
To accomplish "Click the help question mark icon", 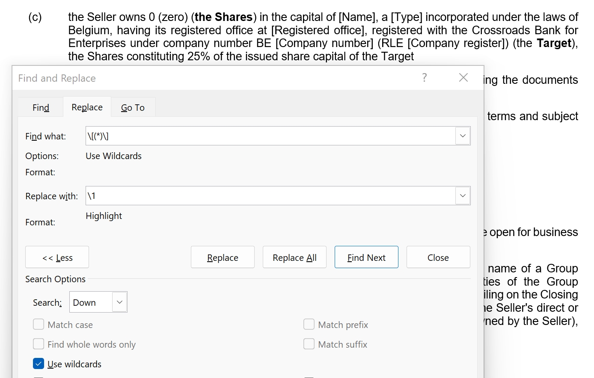I will (x=424, y=77).
